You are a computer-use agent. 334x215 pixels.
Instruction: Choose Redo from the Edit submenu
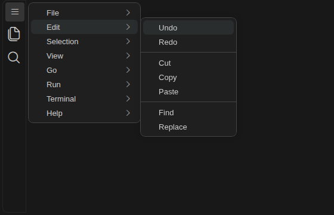pos(188,42)
